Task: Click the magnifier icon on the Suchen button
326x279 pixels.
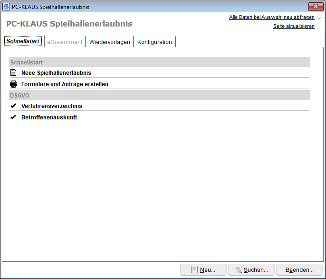Action: [x=238, y=270]
